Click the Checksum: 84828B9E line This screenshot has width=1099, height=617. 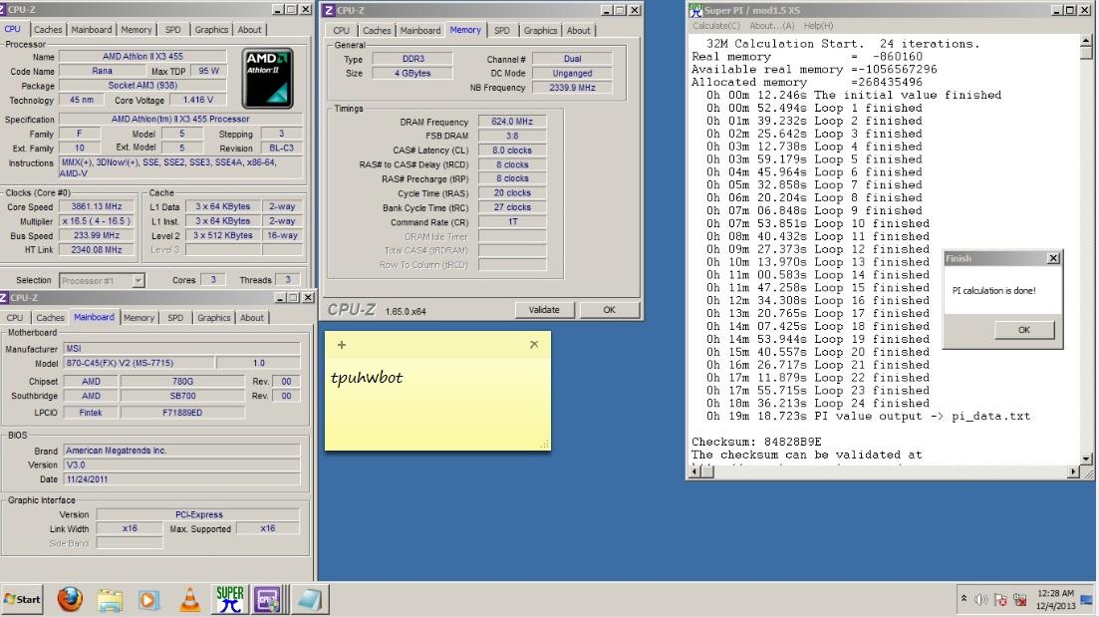(x=756, y=442)
